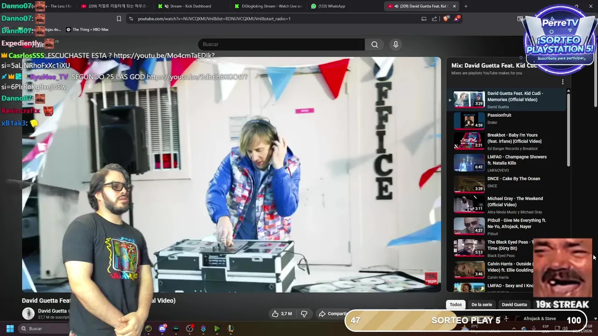This screenshot has height=336, width=598.
Task: Type in the YouTube Buscar search box
Action: [x=281, y=44]
